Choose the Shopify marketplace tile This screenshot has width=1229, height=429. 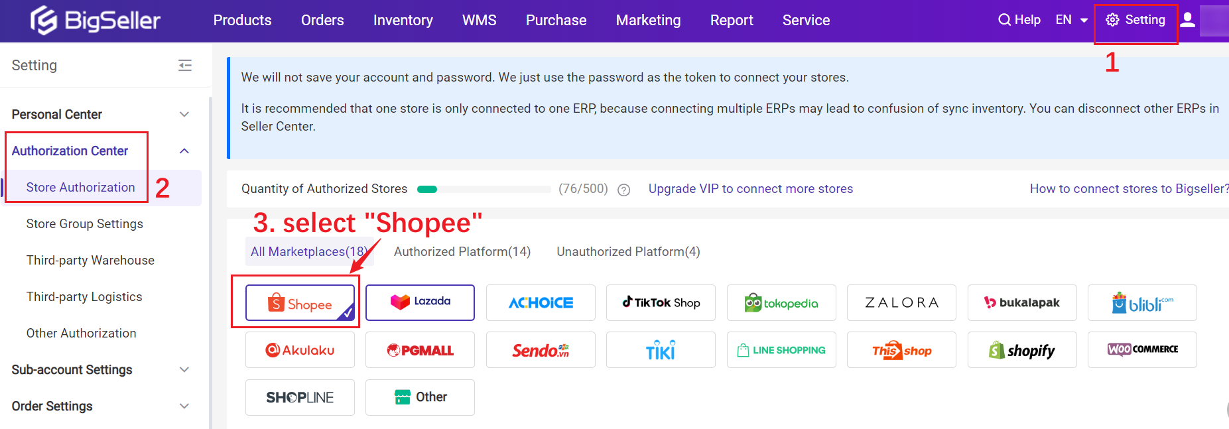[x=1022, y=350]
